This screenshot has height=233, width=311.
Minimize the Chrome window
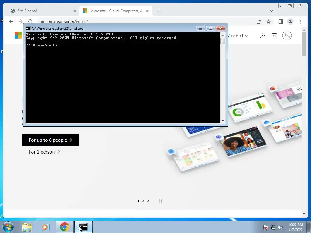pyautogui.click(x=282, y=6)
